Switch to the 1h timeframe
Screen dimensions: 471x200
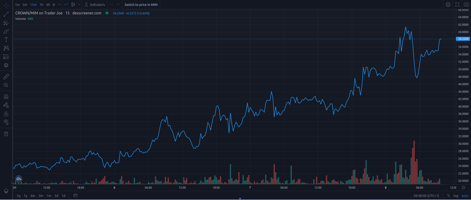coord(41,5)
